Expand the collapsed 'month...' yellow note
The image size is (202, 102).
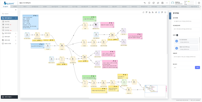(40, 40)
